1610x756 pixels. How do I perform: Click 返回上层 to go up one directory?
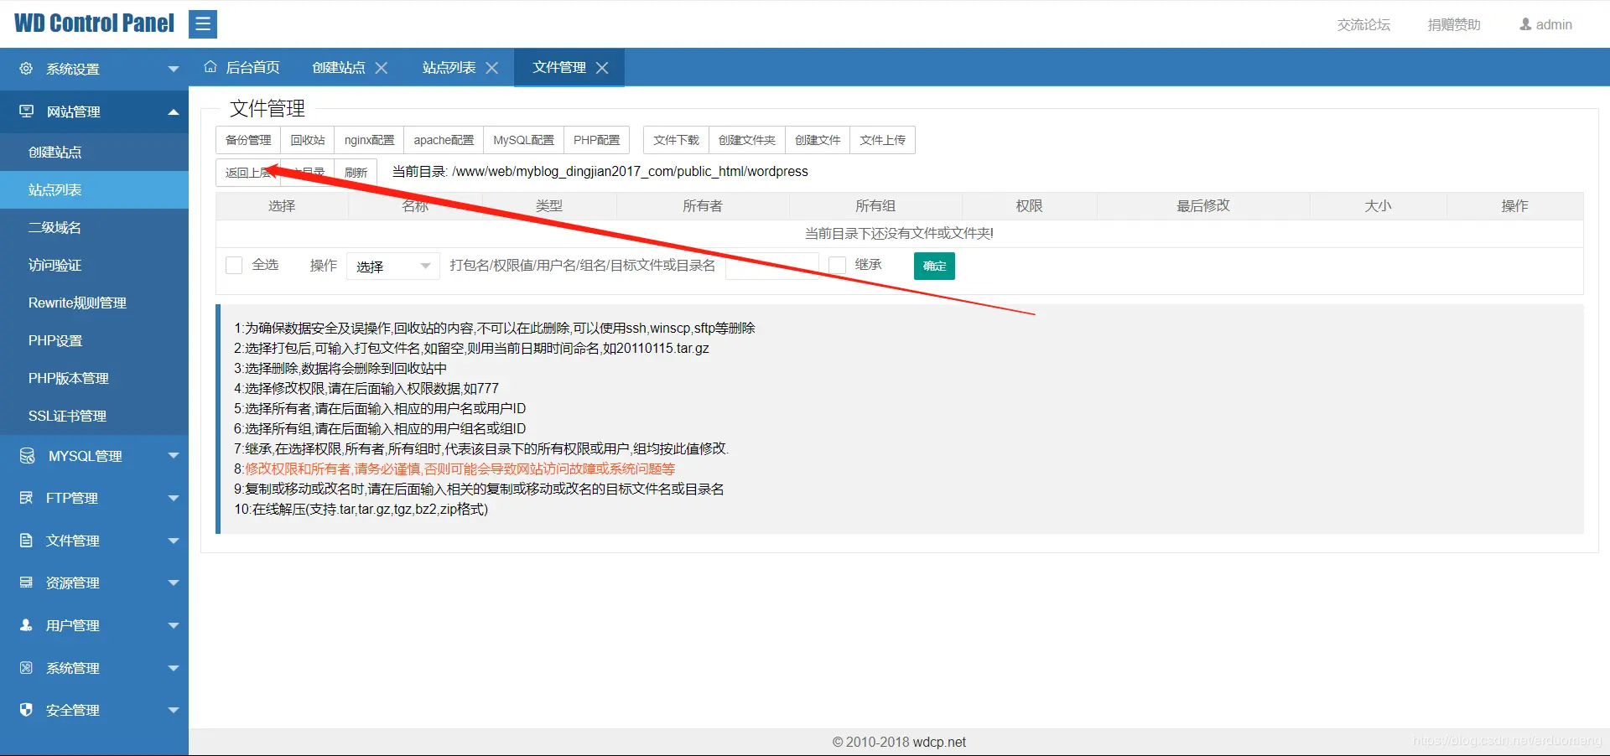248,173
